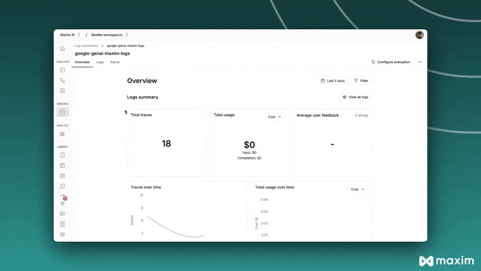Click the Total usage over time title

coord(275,187)
